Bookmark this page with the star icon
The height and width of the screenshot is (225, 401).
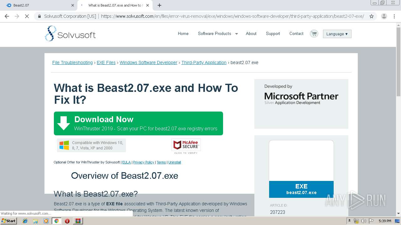(372, 16)
